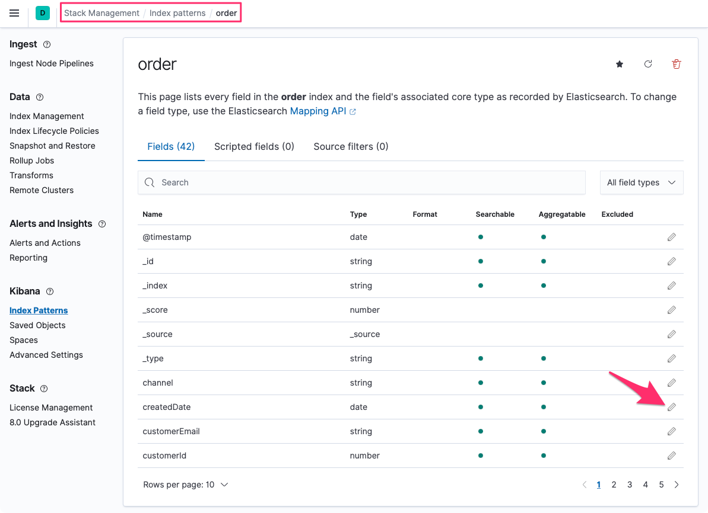Delete the order index pattern
The image size is (708, 513).
coord(676,64)
